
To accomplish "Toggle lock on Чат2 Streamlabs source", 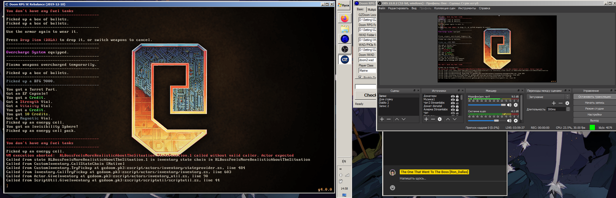I will tap(457, 103).
